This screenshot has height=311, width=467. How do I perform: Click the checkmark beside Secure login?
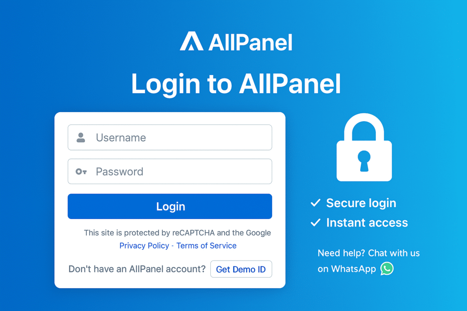click(315, 203)
